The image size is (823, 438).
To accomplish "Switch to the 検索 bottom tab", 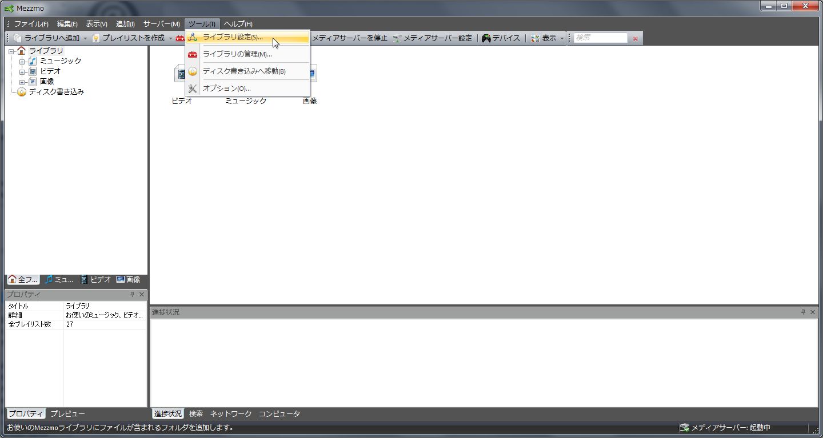I will pos(196,413).
